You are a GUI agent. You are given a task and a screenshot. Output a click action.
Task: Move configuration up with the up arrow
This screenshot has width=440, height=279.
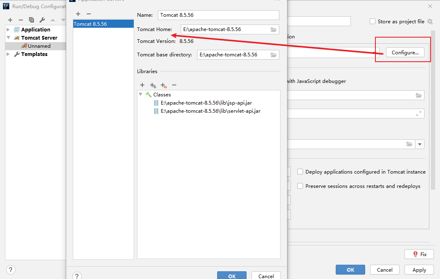(x=53, y=20)
